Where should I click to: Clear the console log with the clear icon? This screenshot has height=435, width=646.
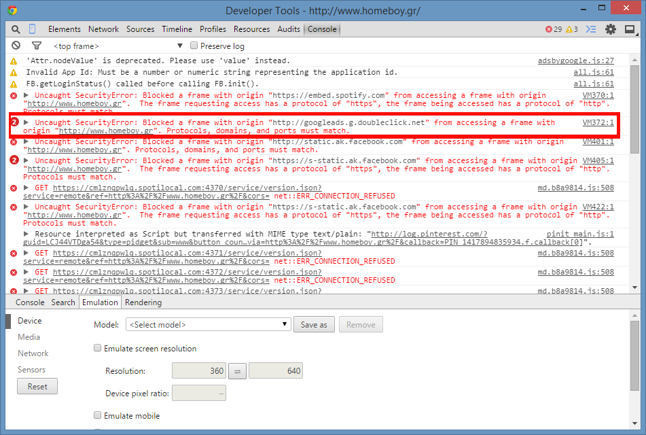tap(16, 46)
